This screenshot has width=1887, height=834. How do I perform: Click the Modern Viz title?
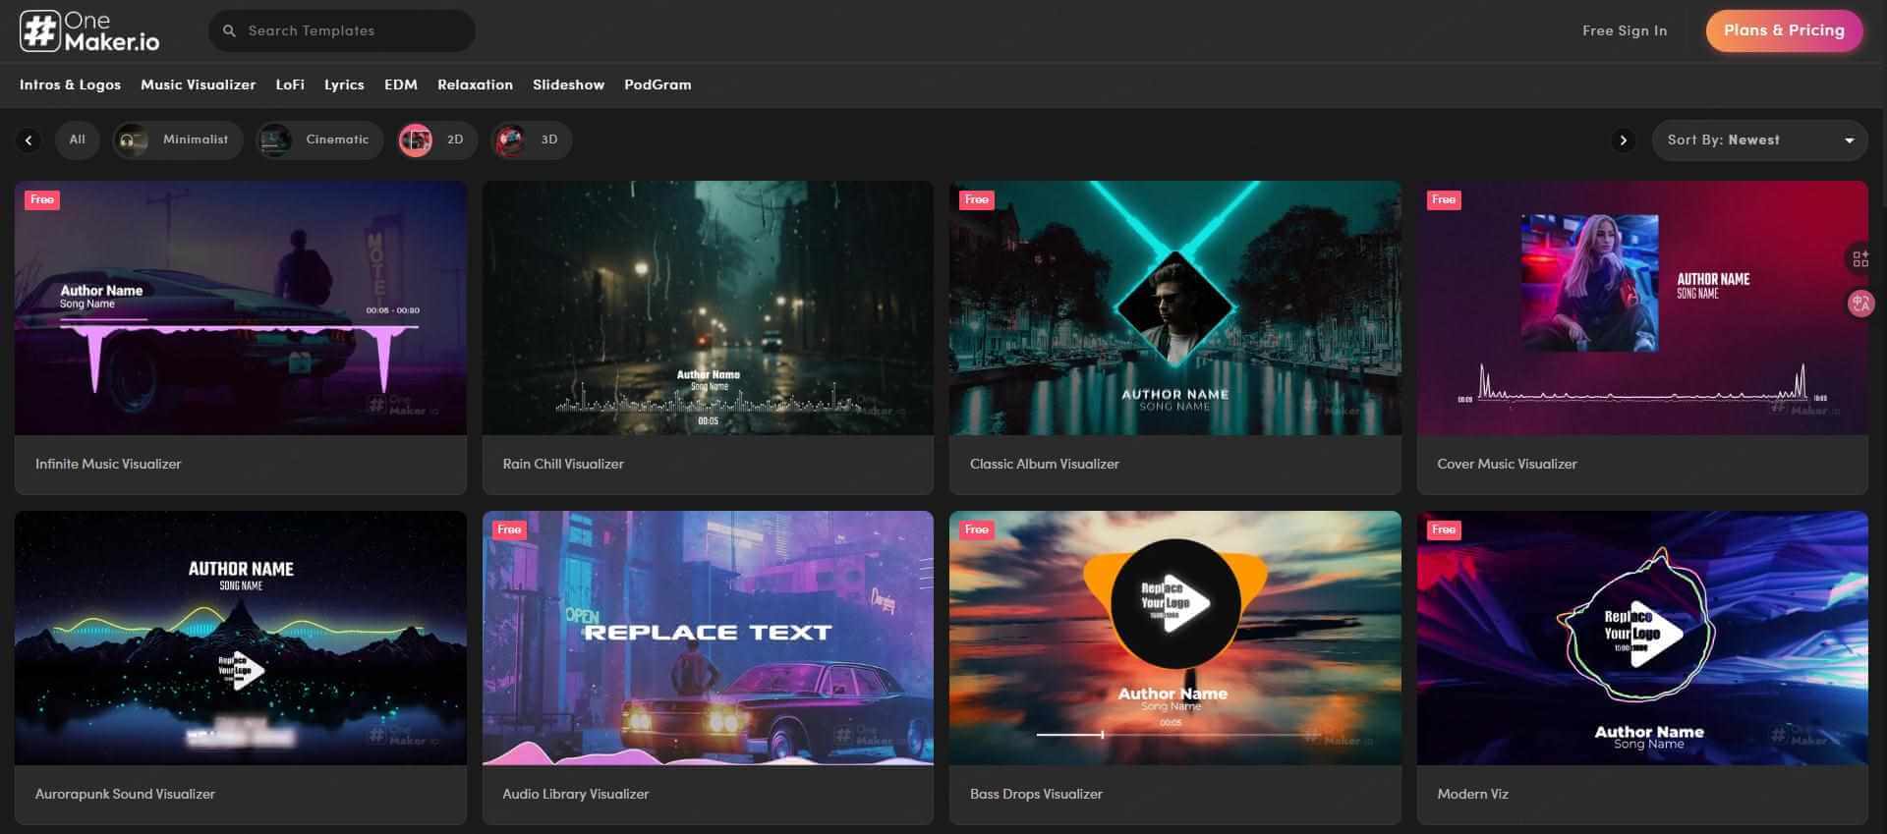point(1472,794)
